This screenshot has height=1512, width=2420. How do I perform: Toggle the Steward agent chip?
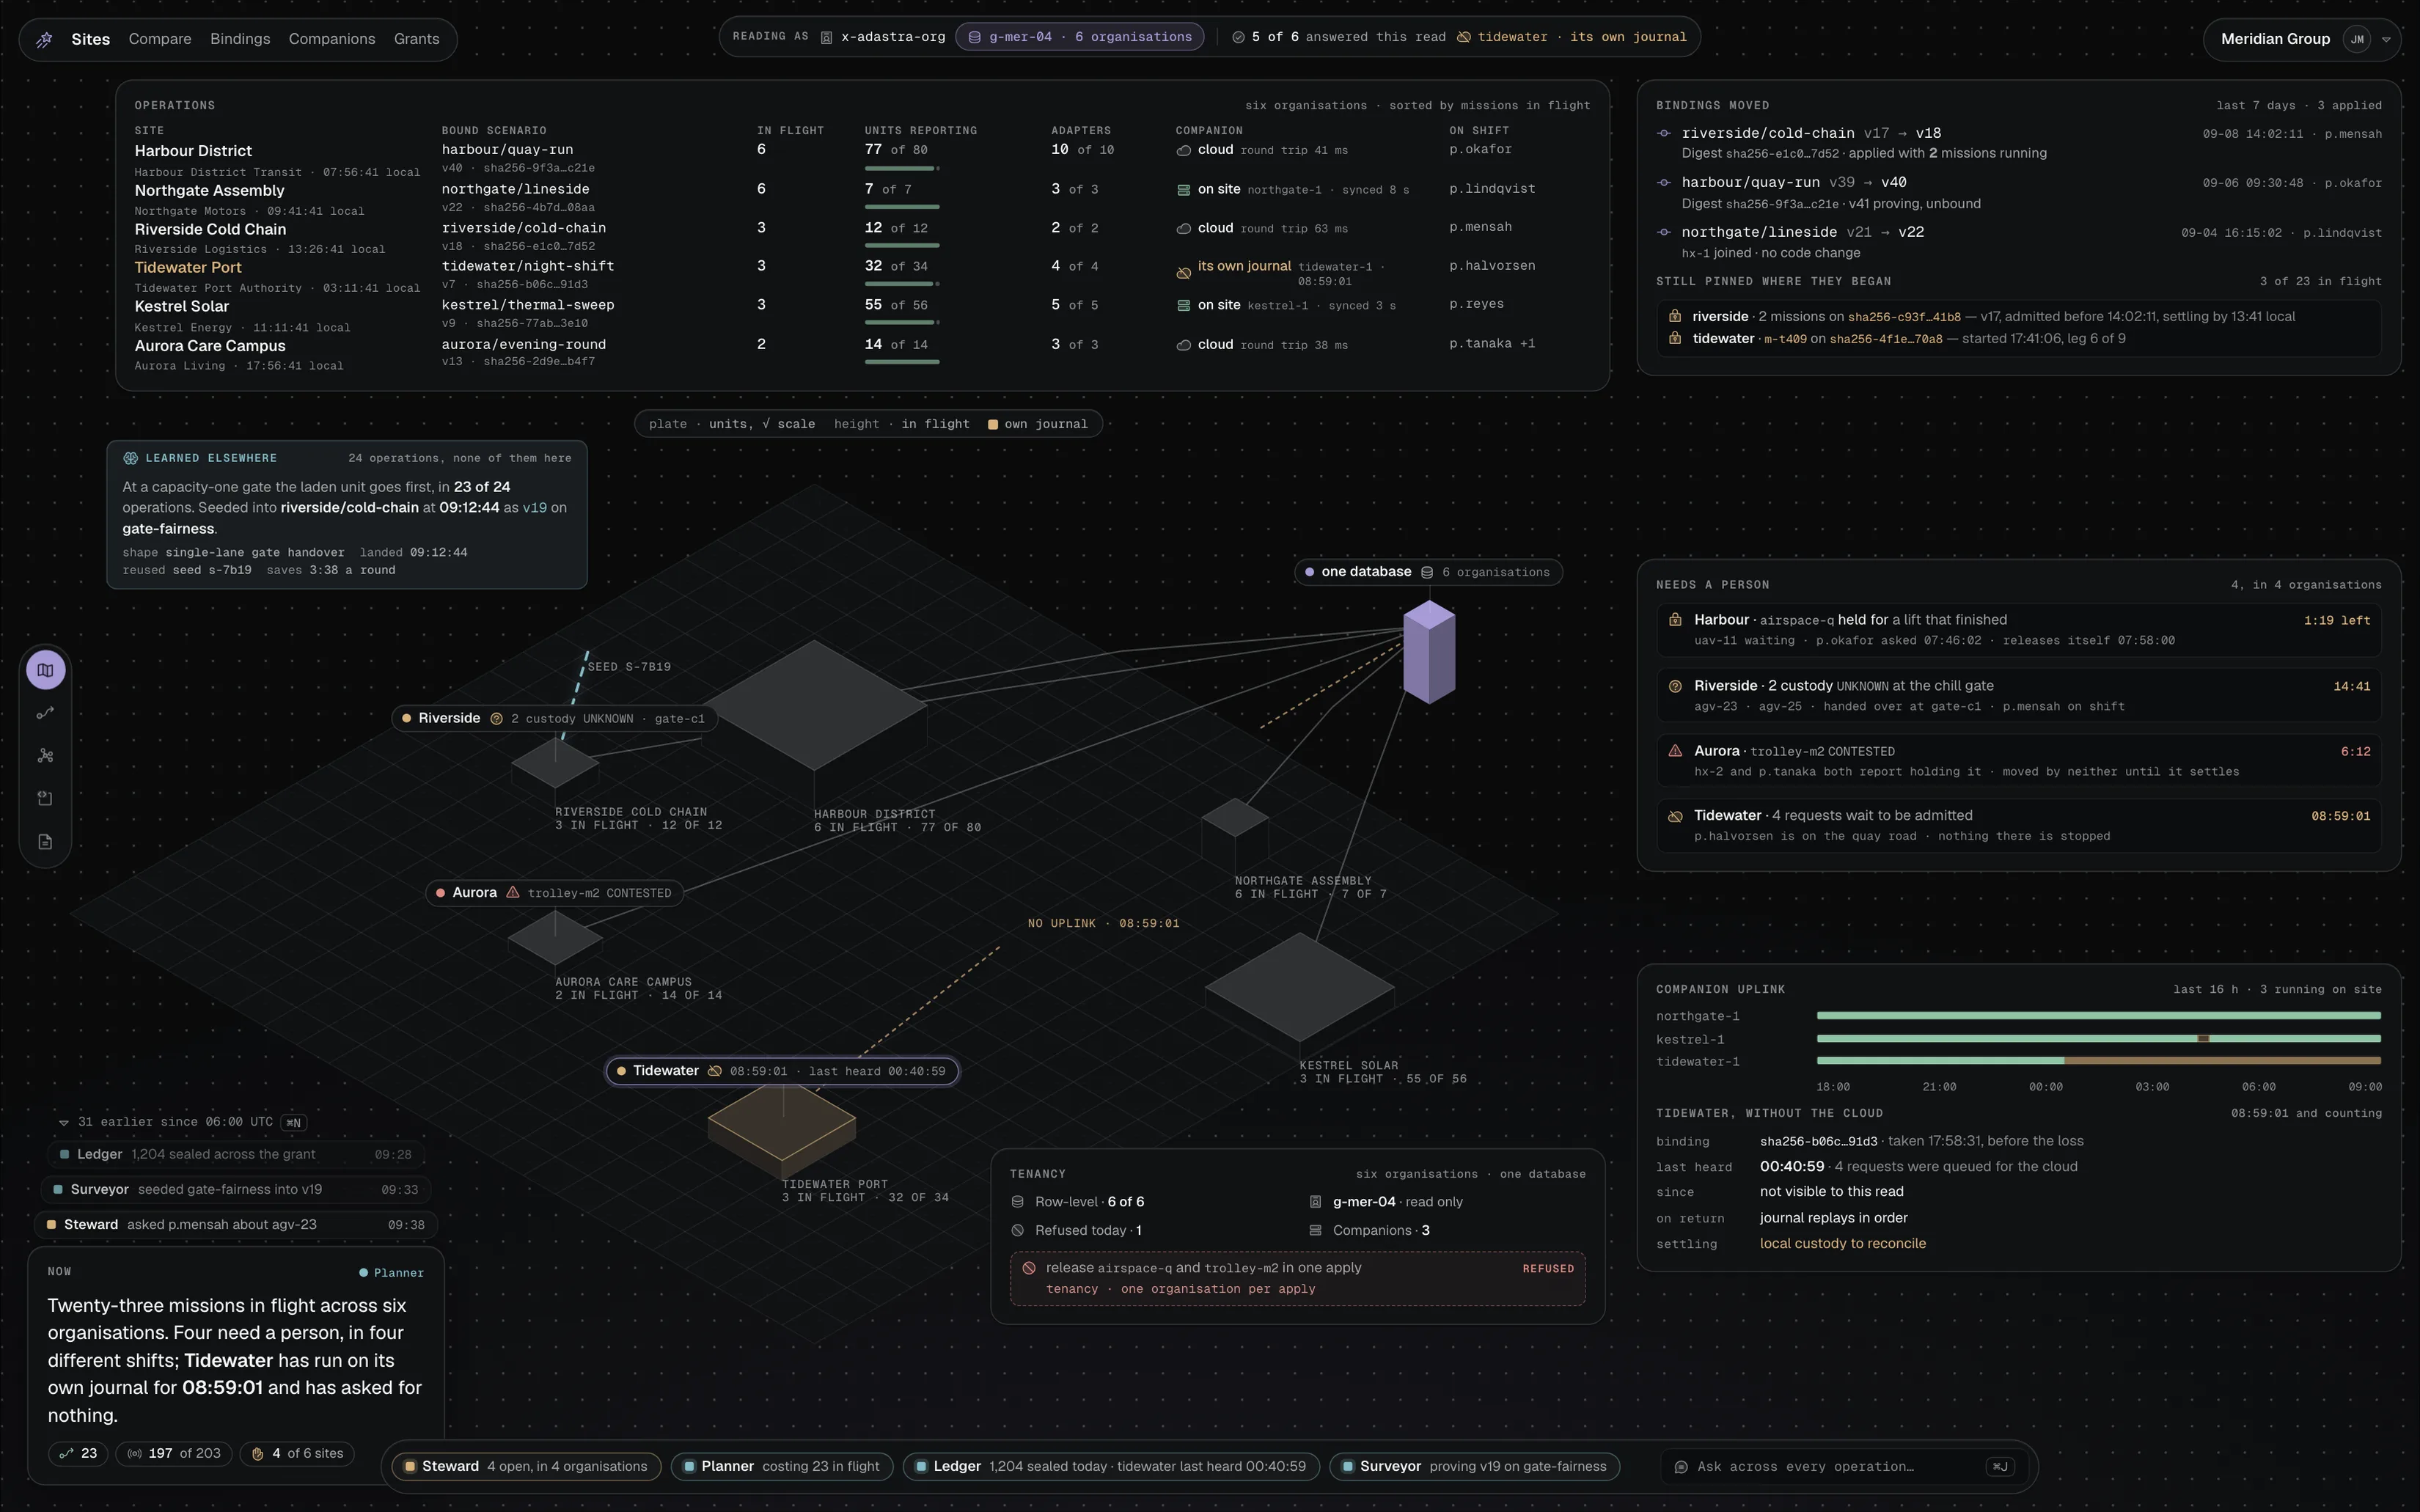(x=526, y=1467)
